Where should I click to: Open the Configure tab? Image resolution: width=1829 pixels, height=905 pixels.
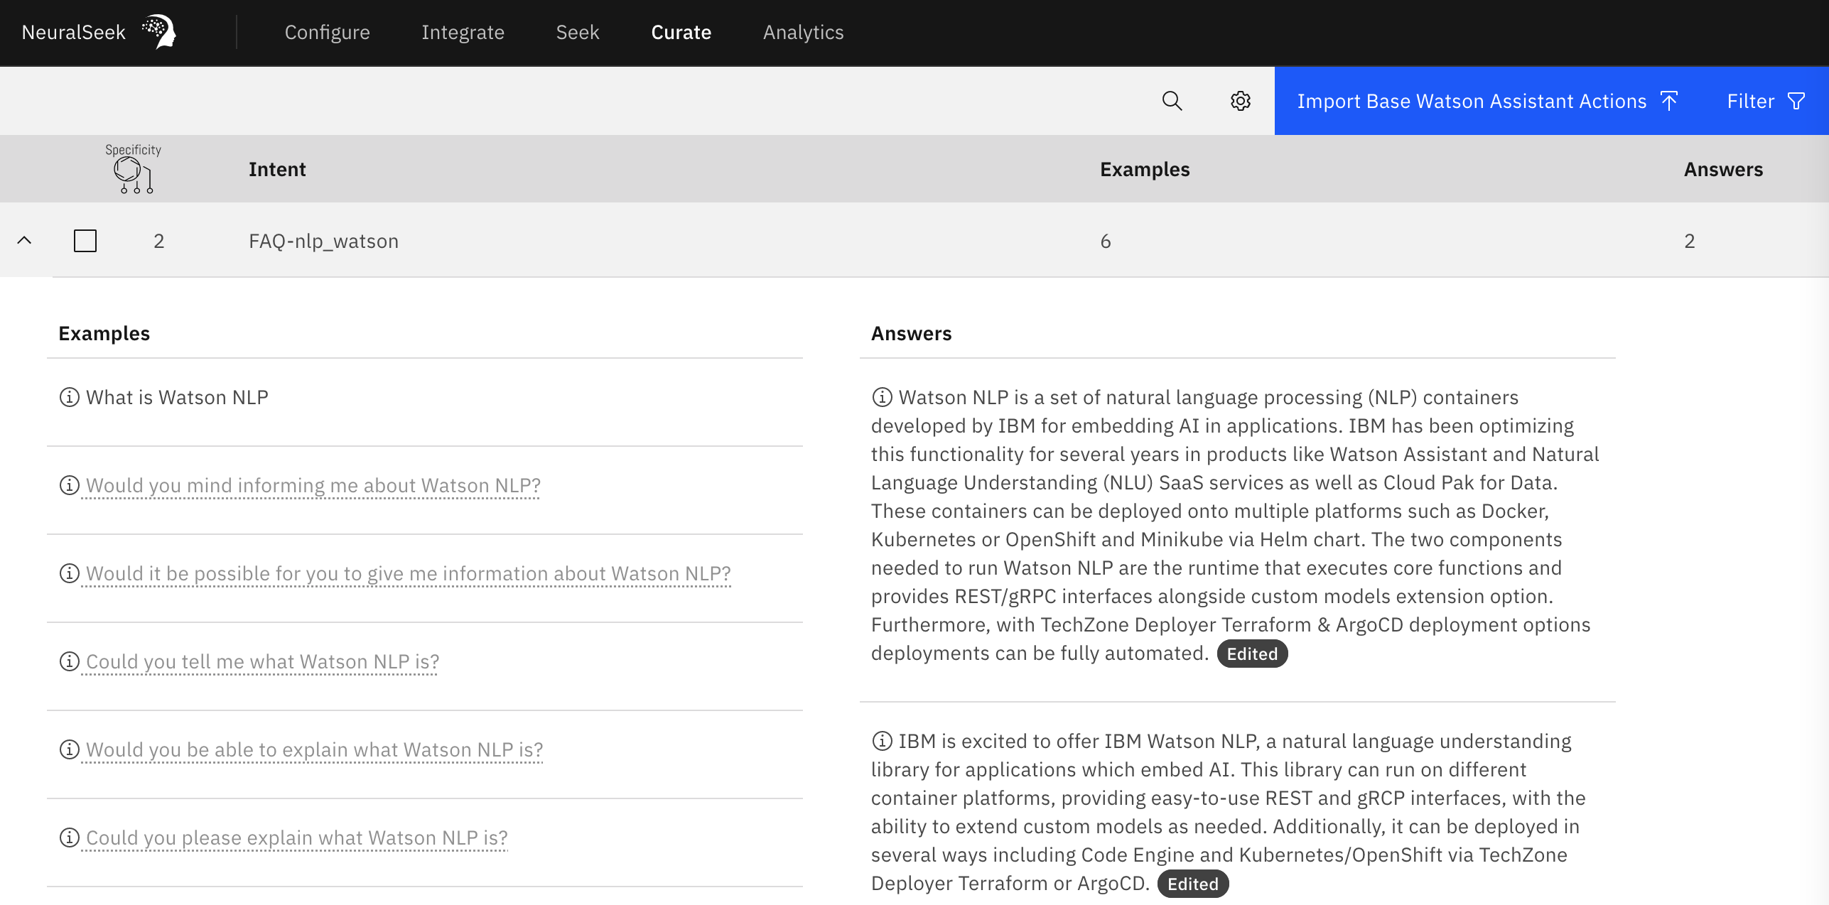click(x=327, y=32)
